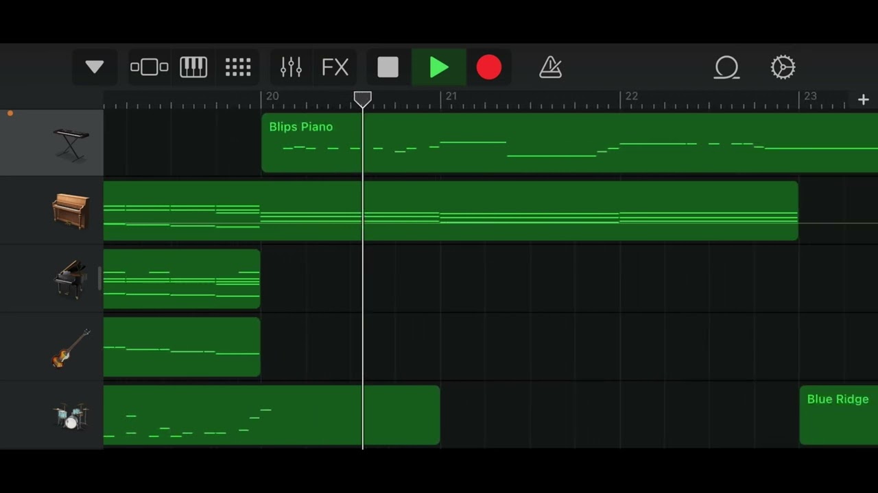
Task: Open the song settings gear
Action: point(783,67)
